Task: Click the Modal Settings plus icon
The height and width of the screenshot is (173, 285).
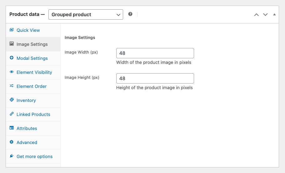Action: (x=12, y=58)
